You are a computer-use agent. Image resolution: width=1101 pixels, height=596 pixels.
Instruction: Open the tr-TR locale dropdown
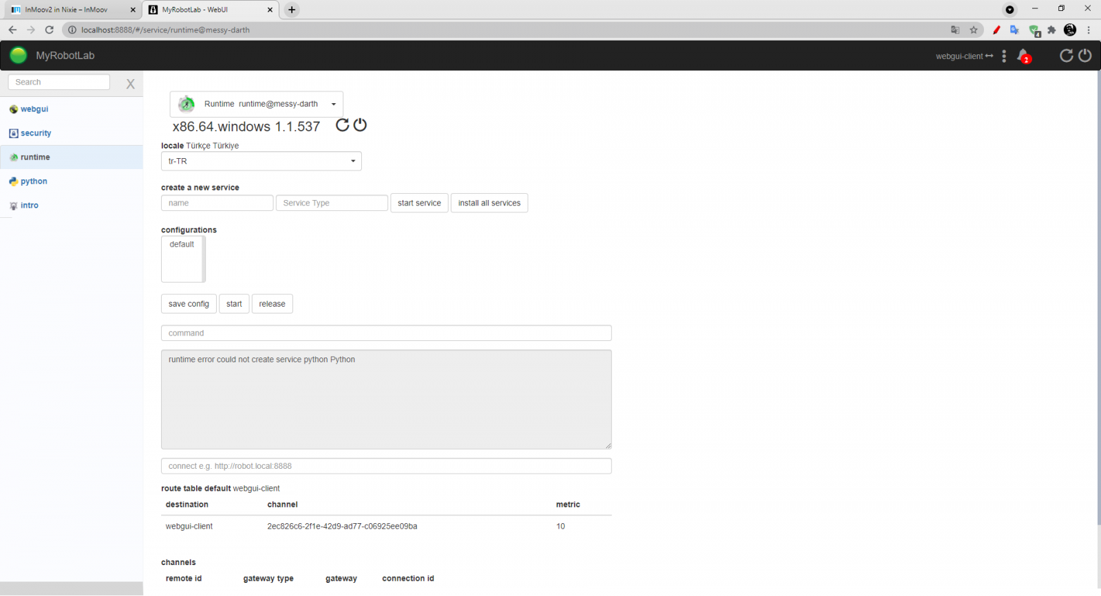pos(261,161)
